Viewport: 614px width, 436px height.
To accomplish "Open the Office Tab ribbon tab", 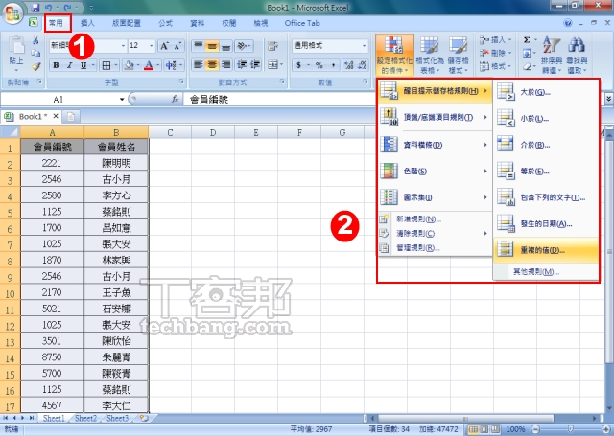I will 302,23.
